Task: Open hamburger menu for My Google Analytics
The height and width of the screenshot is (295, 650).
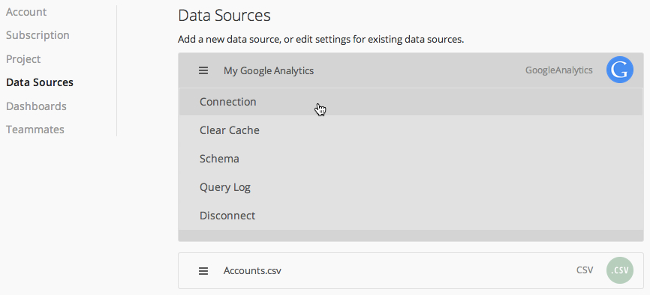Action: pyautogui.click(x=203, y=70)
